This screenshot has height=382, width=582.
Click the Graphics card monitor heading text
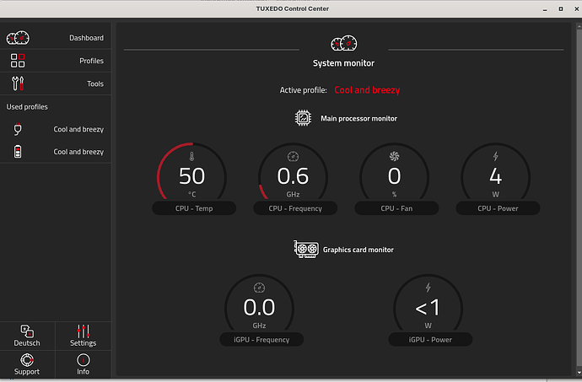click(x=358, y=250)
